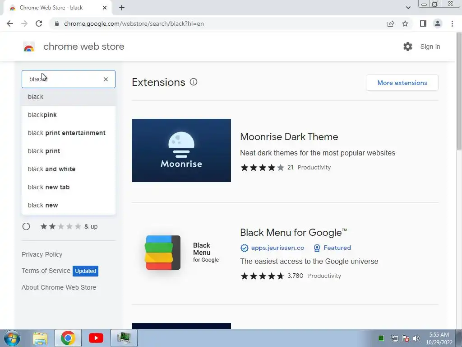
Task: Choose 'black new tab' suggestion
Action: coord(69,187)
